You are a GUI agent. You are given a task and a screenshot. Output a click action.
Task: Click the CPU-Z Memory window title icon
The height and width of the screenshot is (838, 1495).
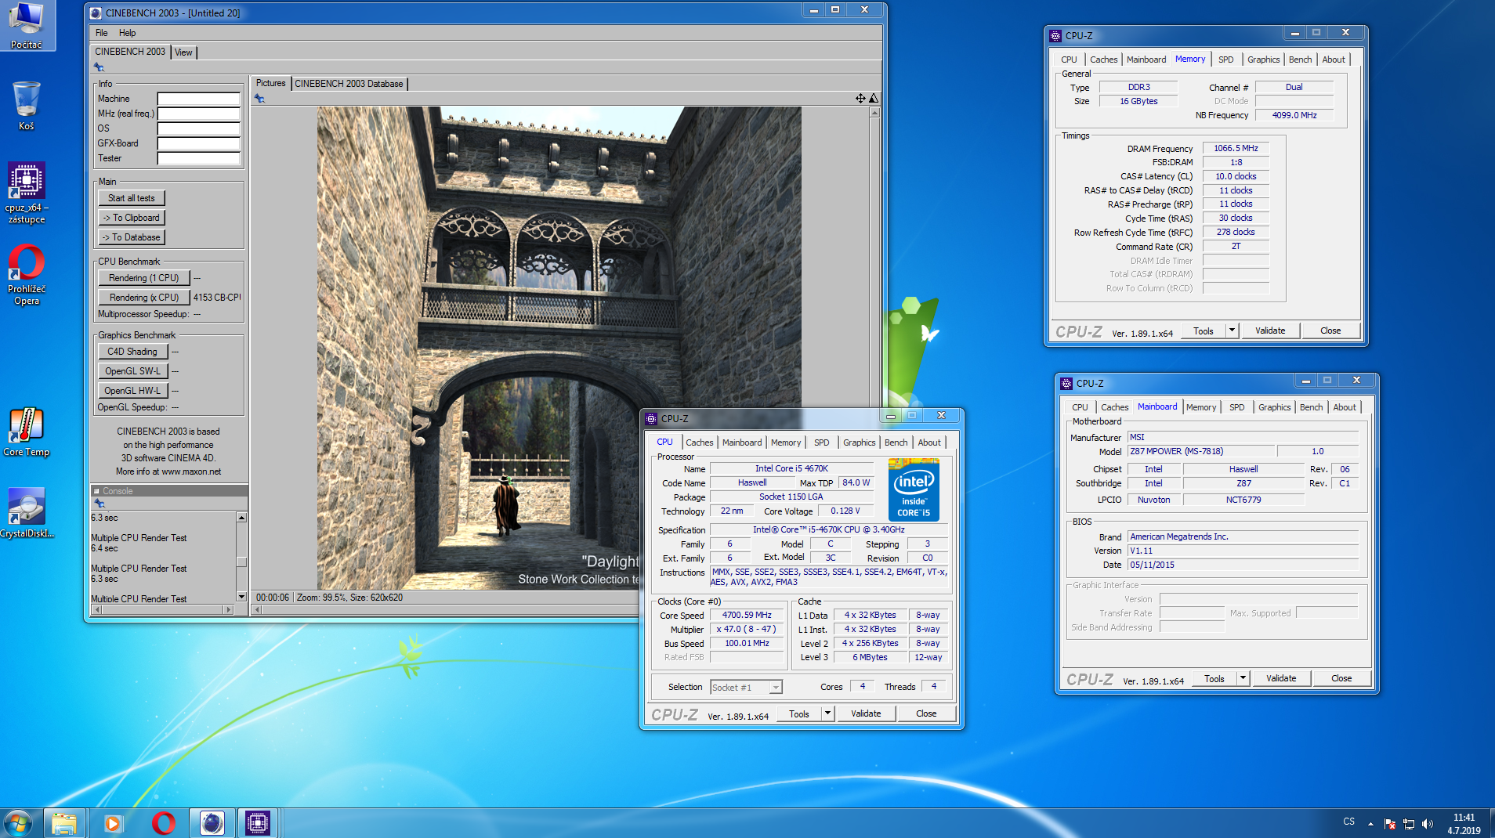click(x=1055, y=35)
